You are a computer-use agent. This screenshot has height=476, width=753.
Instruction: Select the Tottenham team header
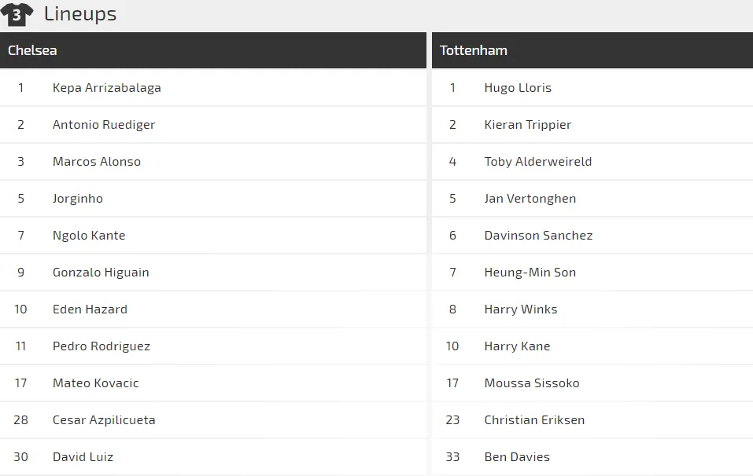473,50
